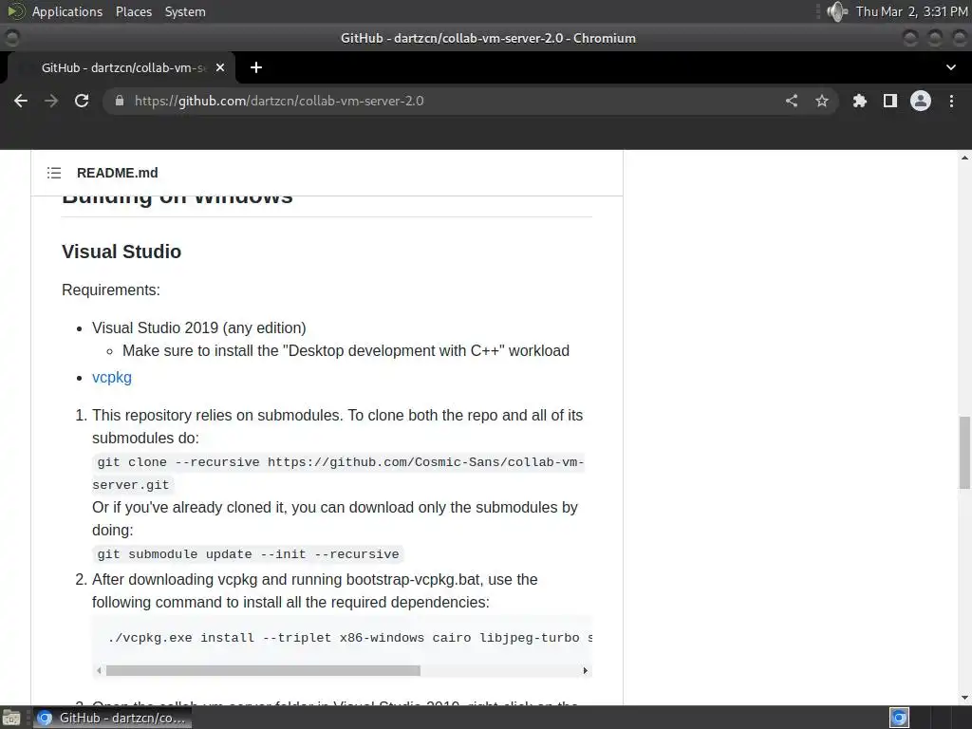Click the git submodule update command text
This screenshot has height=729, width=972.
pos(248,554)
